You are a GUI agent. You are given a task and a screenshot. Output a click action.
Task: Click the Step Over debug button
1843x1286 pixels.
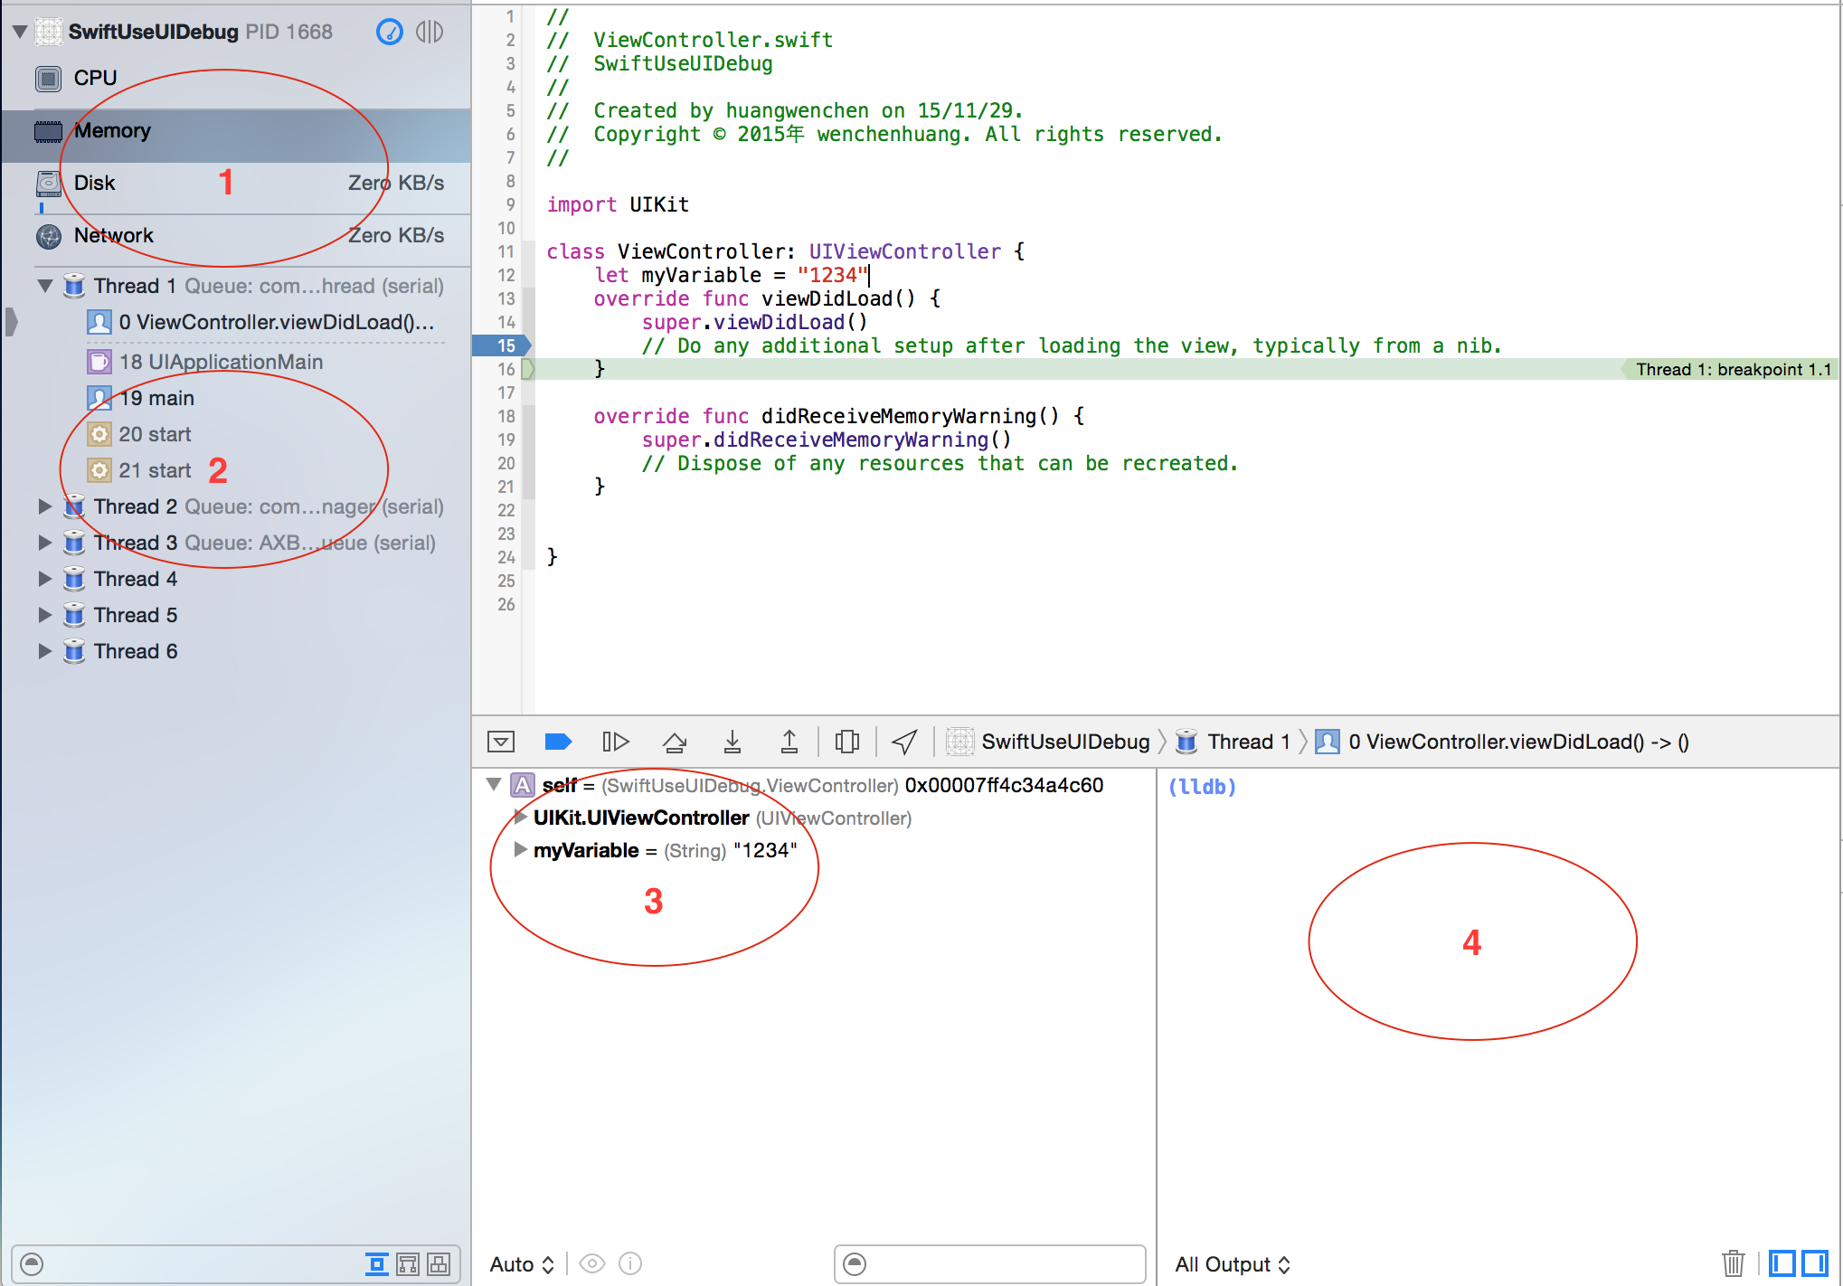[675, 742]
